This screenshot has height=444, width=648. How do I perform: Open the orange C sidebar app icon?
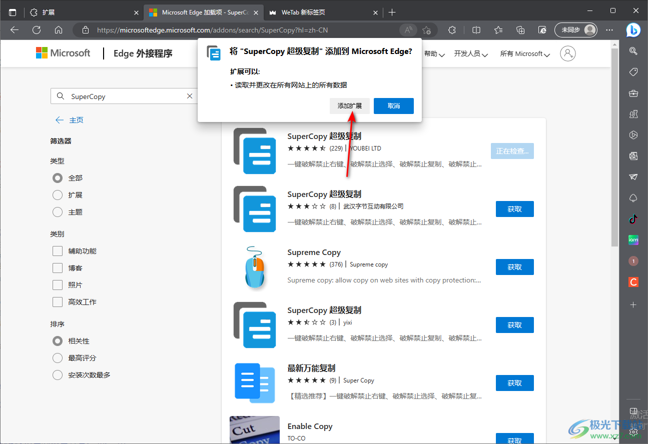633,282
